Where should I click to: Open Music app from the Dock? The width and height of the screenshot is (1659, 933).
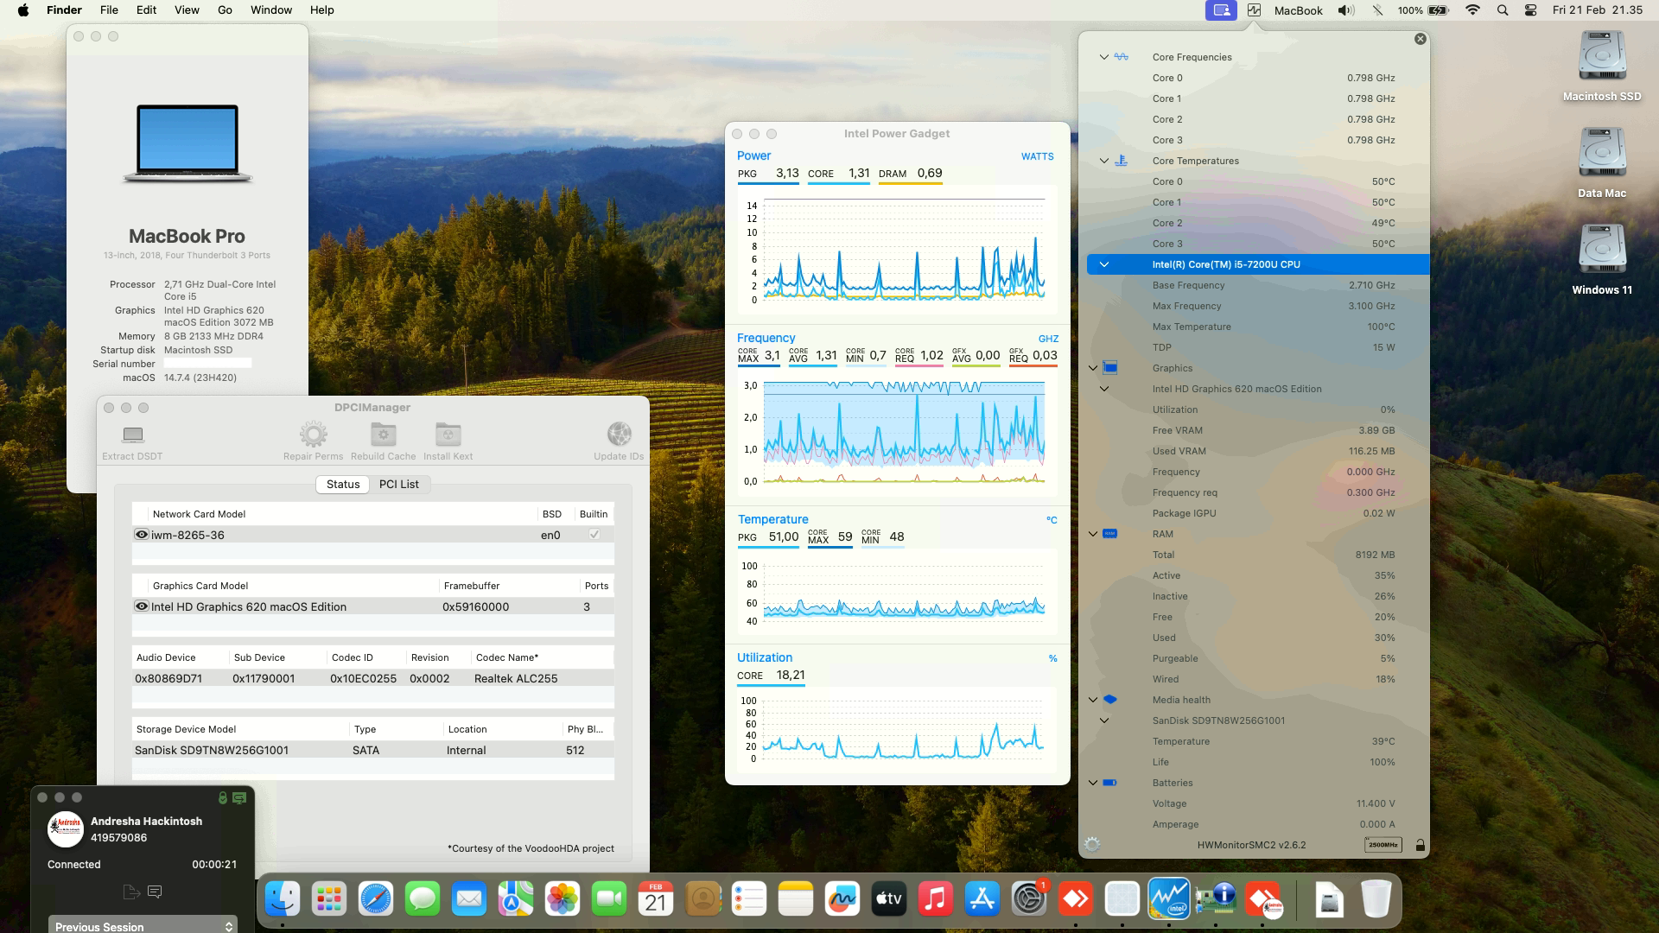coord(936,900)
